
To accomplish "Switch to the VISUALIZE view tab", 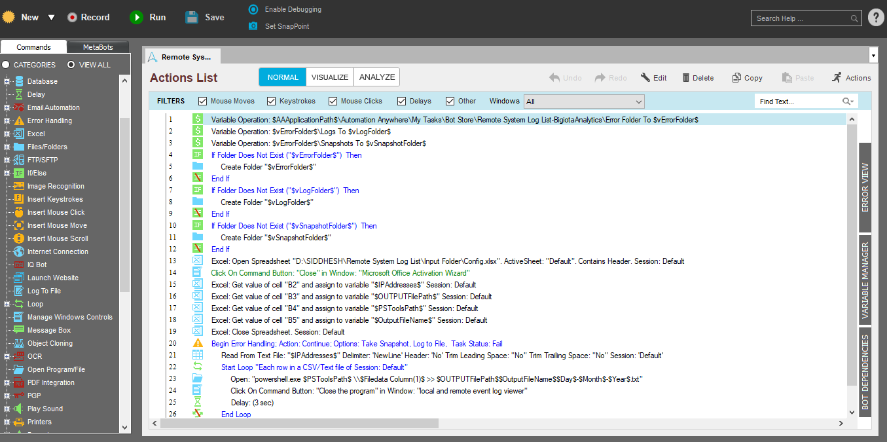I will tap(330, 77).
